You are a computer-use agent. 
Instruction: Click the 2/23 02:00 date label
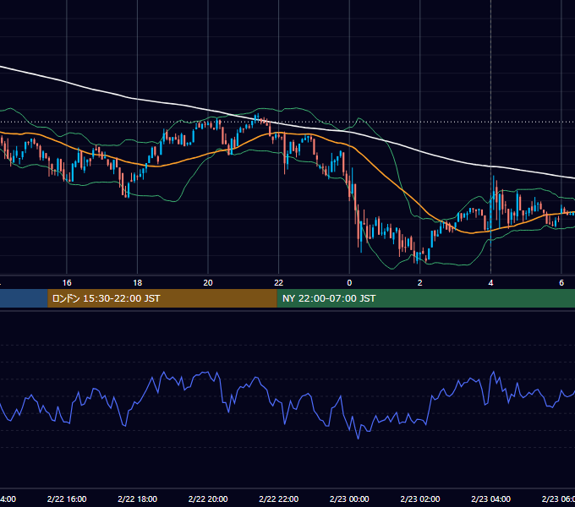pyautogui.click(x=420, y=499)
